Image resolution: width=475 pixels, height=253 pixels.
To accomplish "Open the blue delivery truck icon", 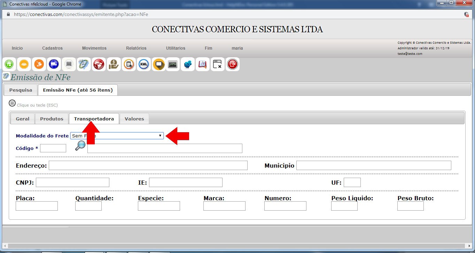I will pyautogui.click(x=54, y=64).
